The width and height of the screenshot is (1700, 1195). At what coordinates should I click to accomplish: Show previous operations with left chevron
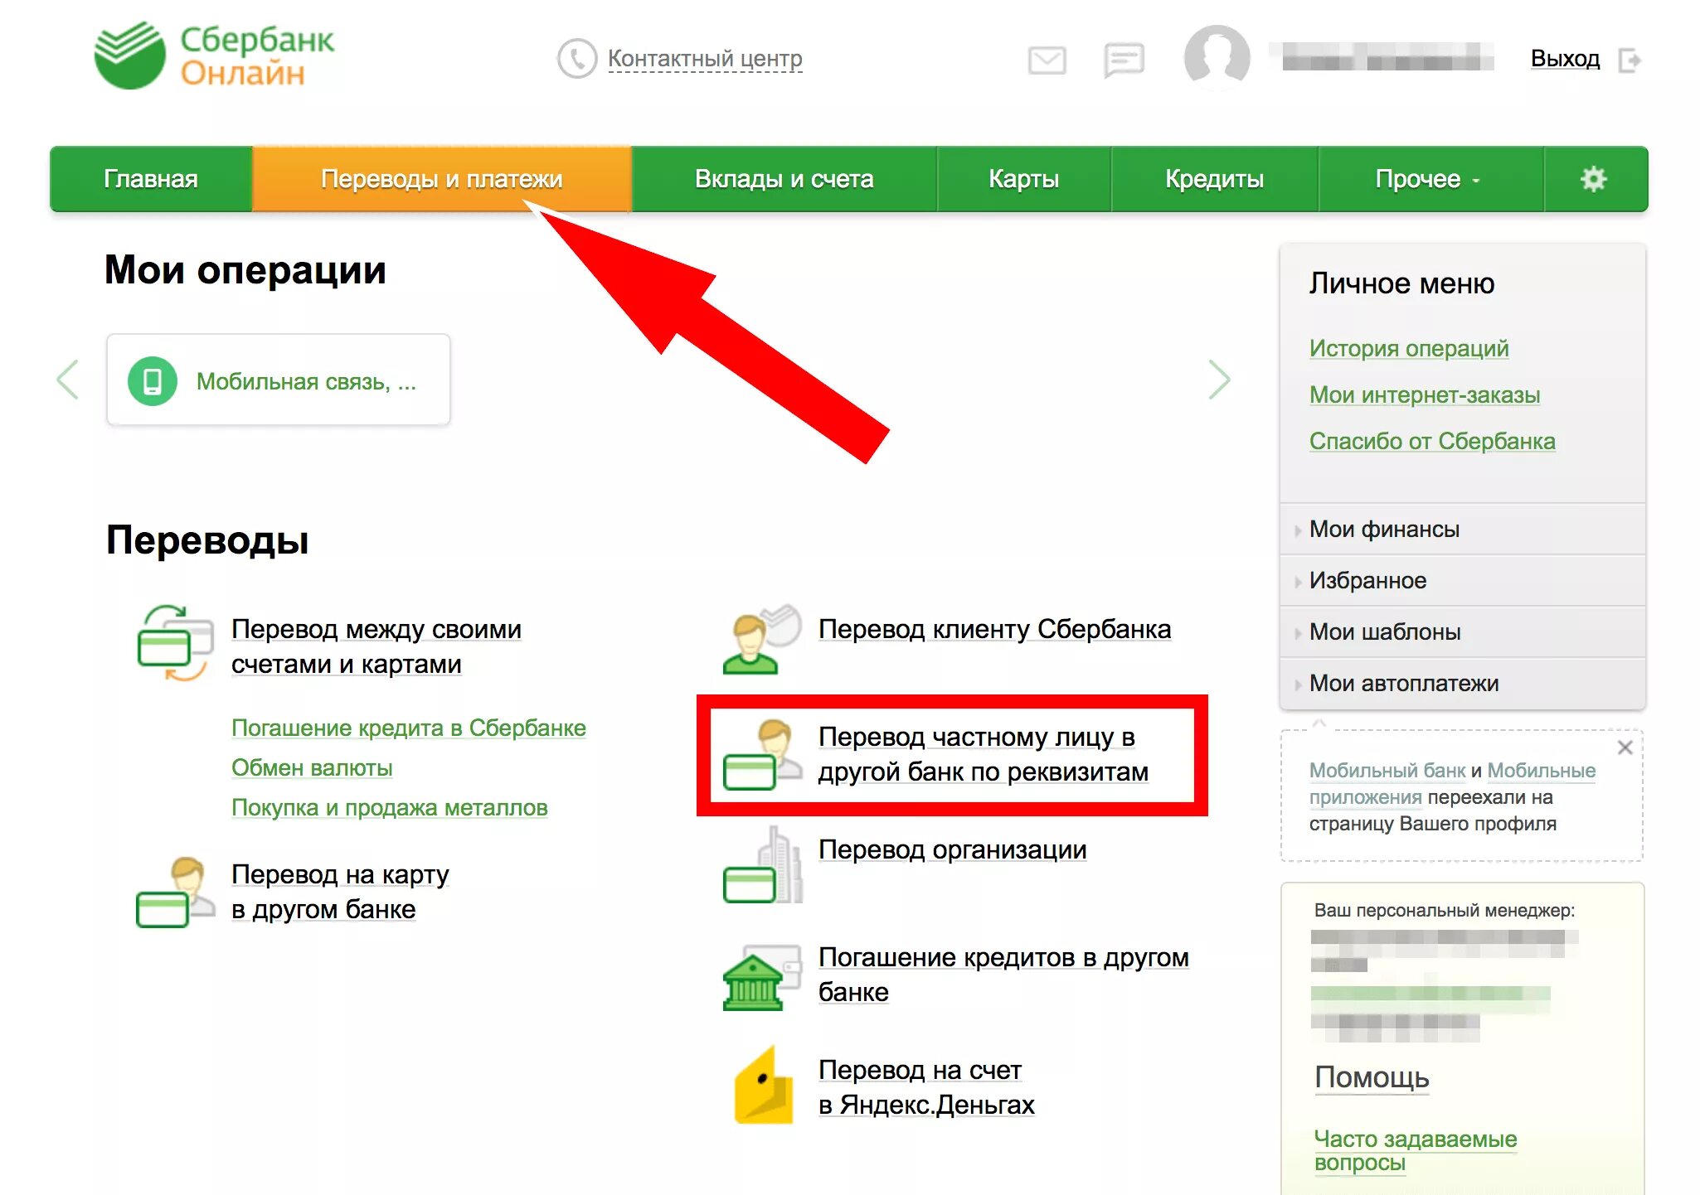tap(68, 380)
